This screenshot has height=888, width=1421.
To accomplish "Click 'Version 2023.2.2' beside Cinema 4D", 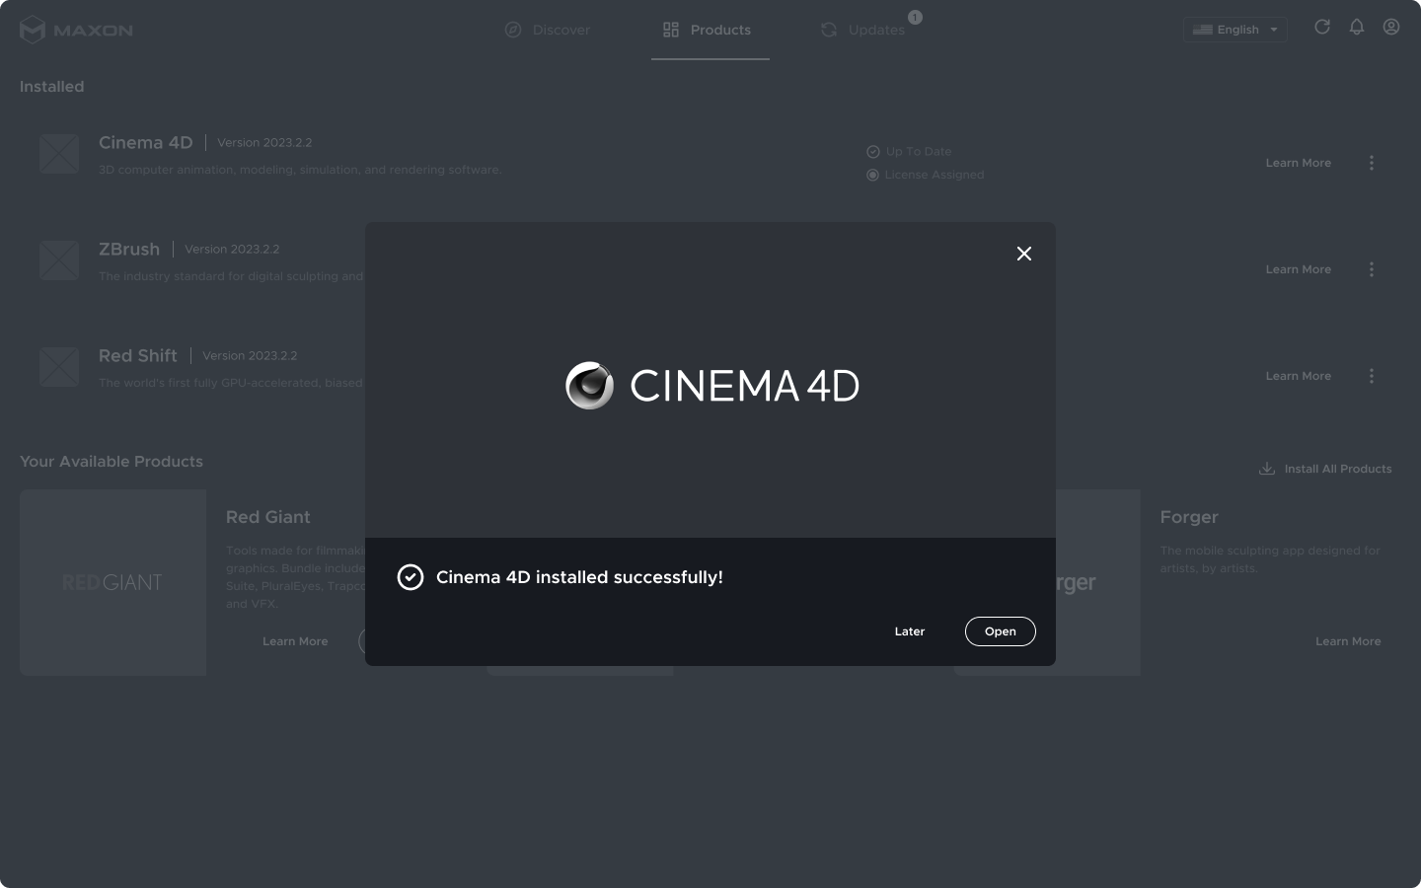I will (264, 142).
